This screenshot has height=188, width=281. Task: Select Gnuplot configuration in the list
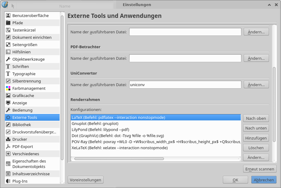pyautogui.click(x=95, y=123)
